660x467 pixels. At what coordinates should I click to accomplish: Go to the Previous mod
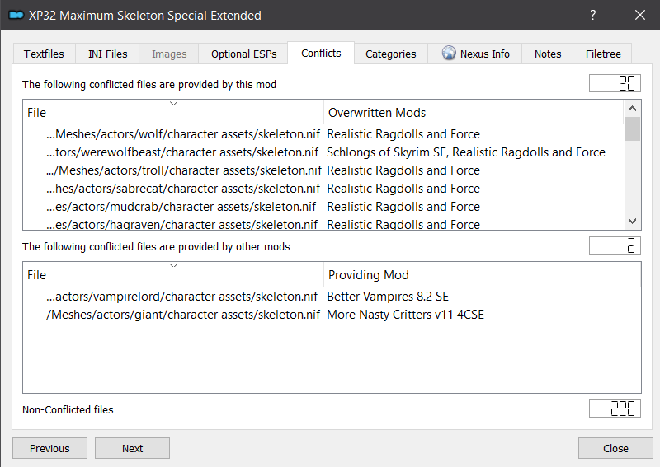[49, 448]
